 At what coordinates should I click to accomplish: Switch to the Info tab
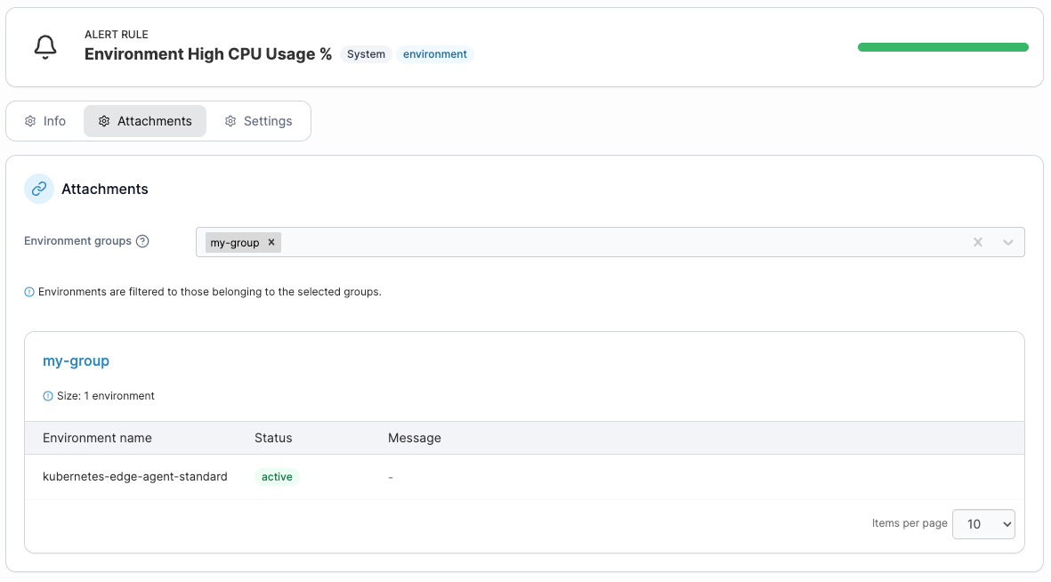pyautogui.click(x=45, y=121)
